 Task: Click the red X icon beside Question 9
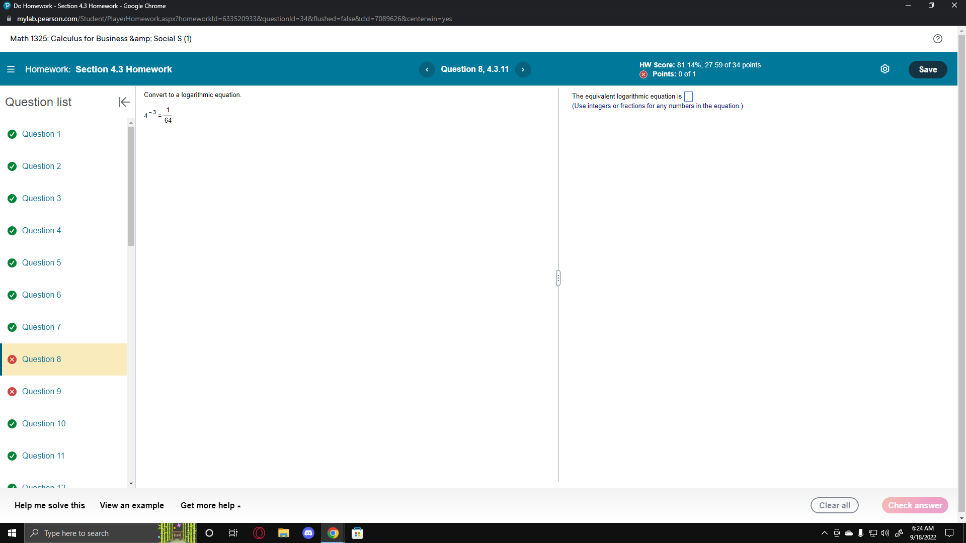(x=12, y=392)
